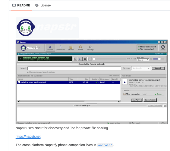Screen dimensions: 170x151
Task: Click the 'Nostr online' status bar entry
Action: pyautogui.click(x=118, y=123)
